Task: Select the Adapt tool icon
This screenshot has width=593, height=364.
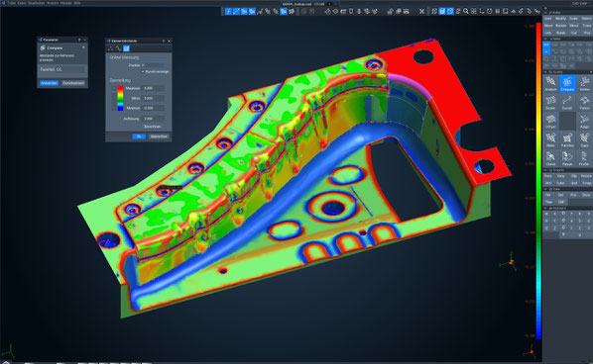Action: click(584, 122)
